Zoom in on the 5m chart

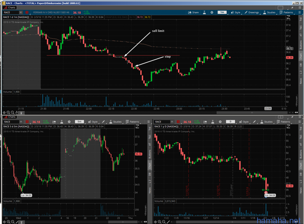coord(9,222)
